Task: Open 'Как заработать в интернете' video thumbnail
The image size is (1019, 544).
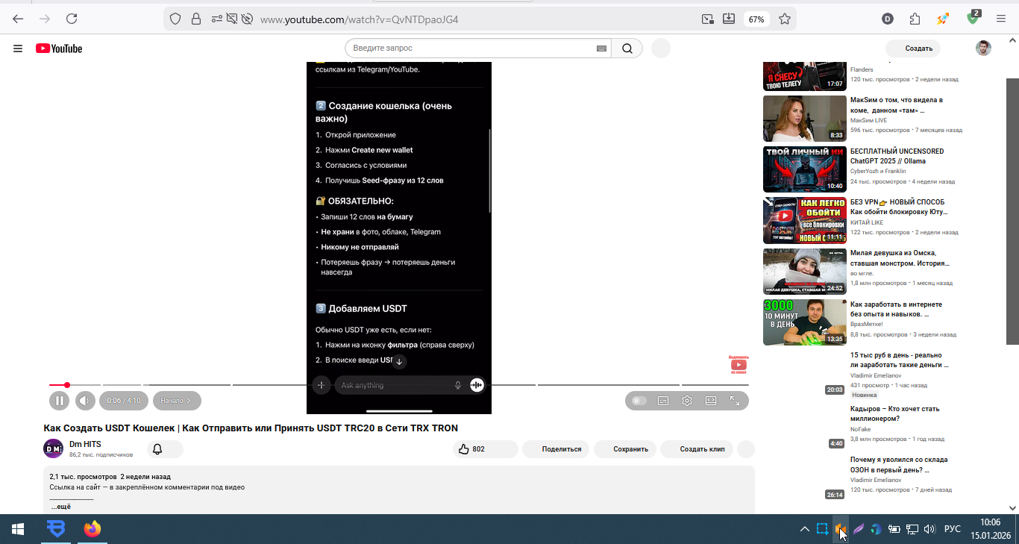Action: [804, 322]
